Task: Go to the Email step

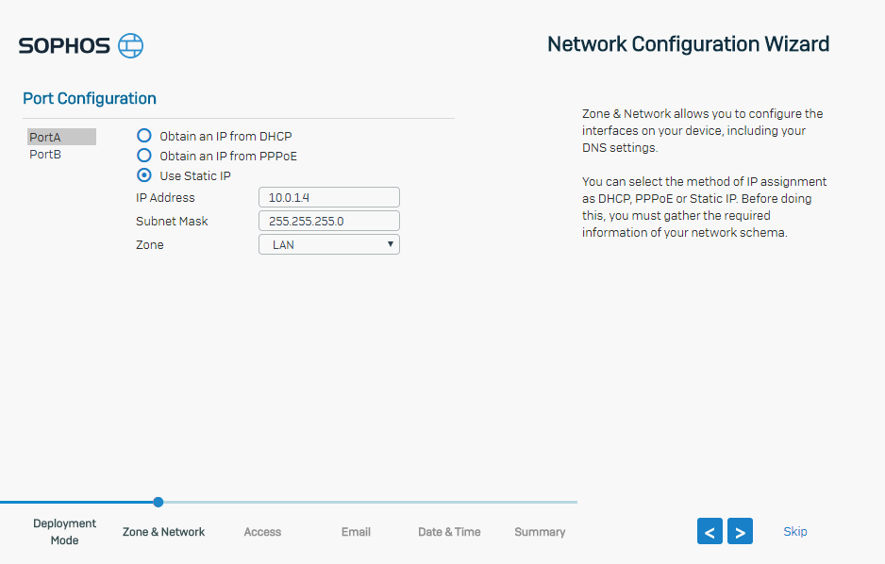Action: click(356, 532)
